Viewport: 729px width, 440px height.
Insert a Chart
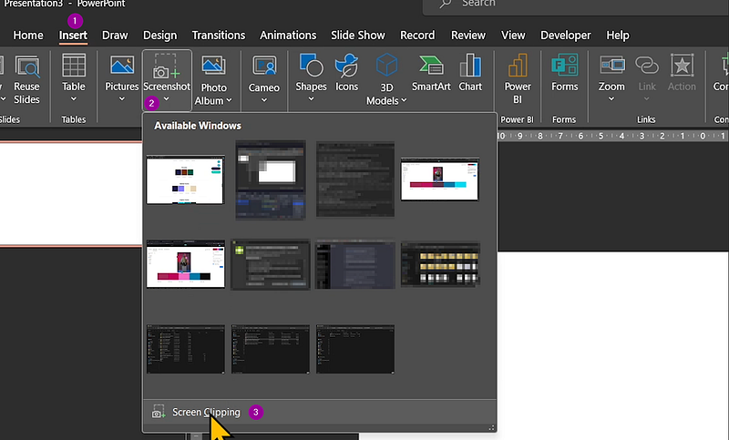click(x=470, y=73)
